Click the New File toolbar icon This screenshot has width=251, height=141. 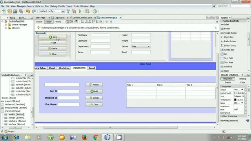click(4, 11)
